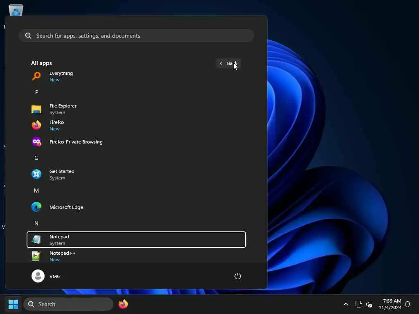419x314 pixels.
Task: Go back from All apps
Action: pyautogui.click(x=228, y=63)
